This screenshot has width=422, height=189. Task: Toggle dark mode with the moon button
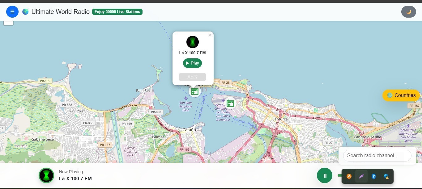click(409, 12)
